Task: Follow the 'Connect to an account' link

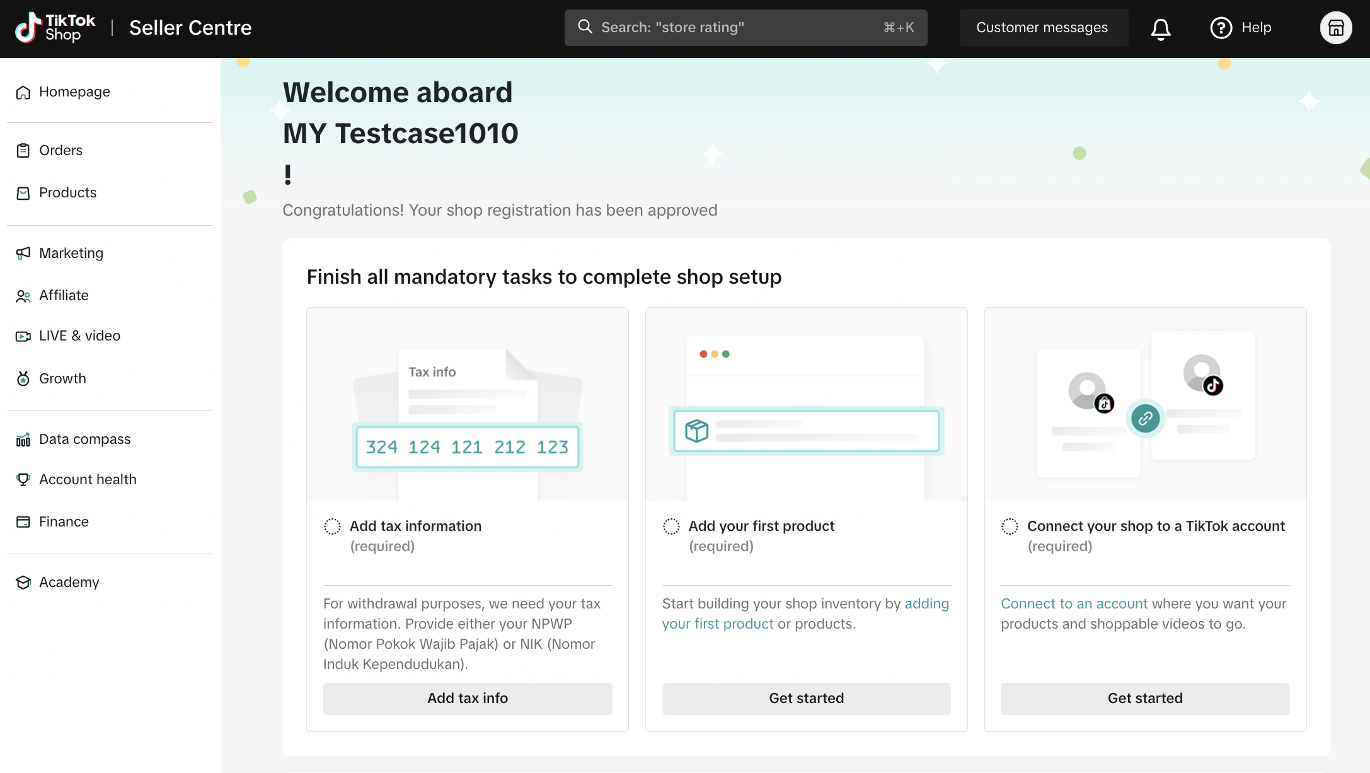Action: [x=1074, y=604]
